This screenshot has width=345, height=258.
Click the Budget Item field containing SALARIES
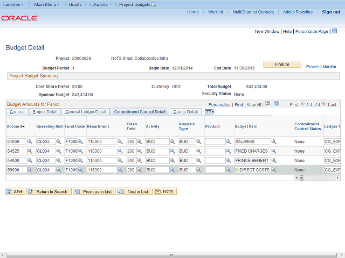point(253,141)
